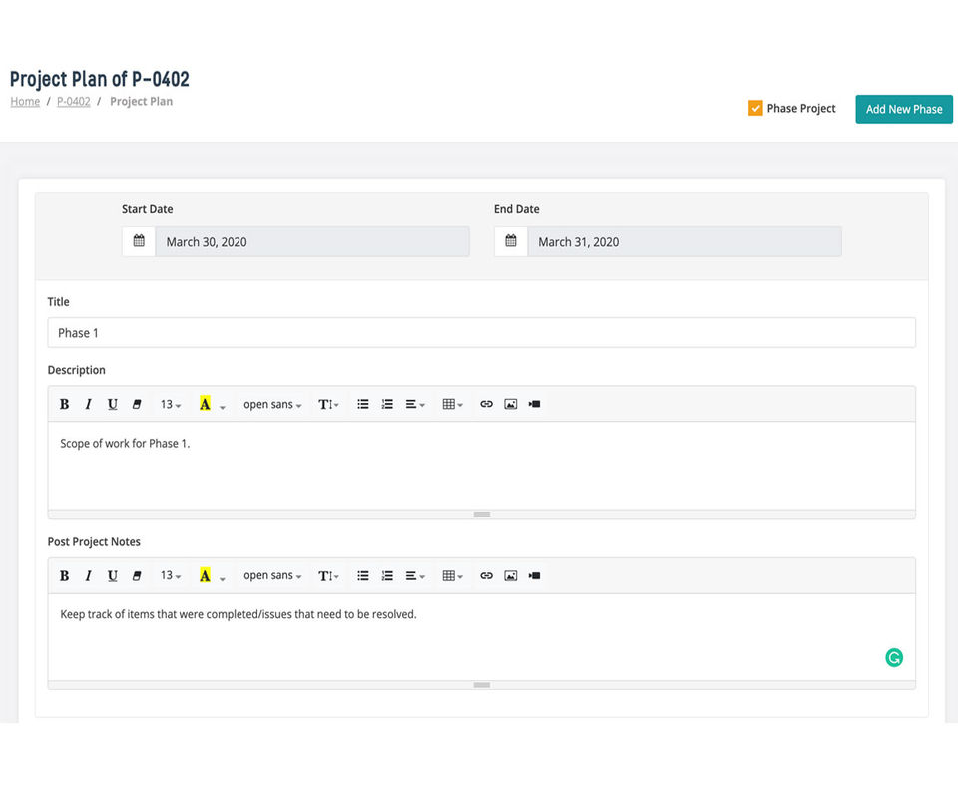
Task: Click italic icon in Description editor
Action: [88, 404]
